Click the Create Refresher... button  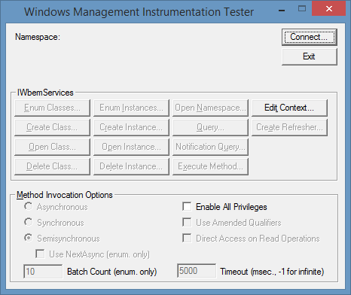tap(289, 127)
